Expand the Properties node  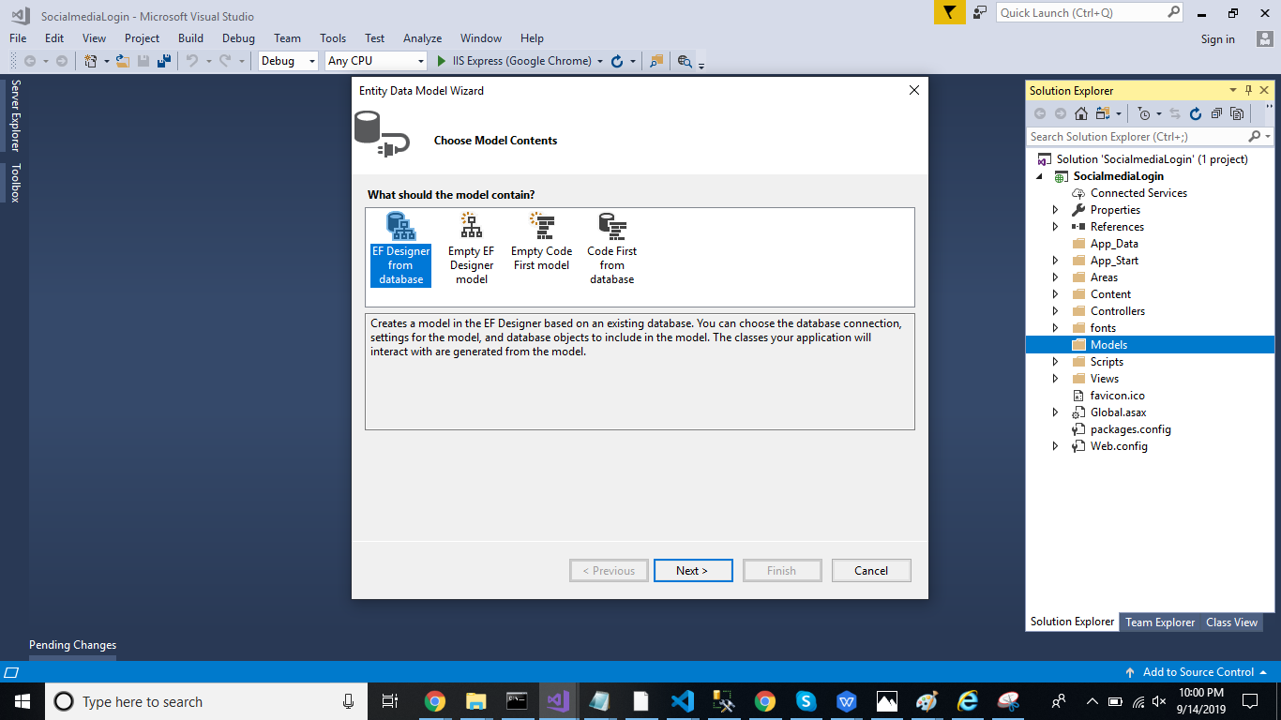click(x=1056, y=210)
